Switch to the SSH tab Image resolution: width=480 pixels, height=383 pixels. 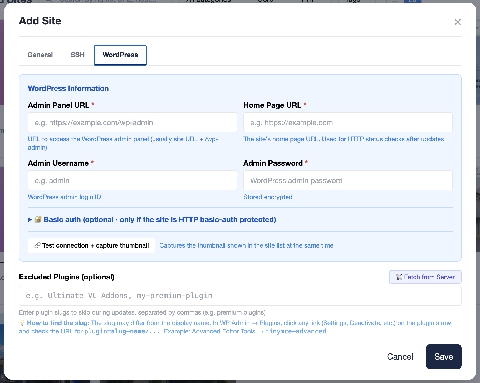point(78,55)
